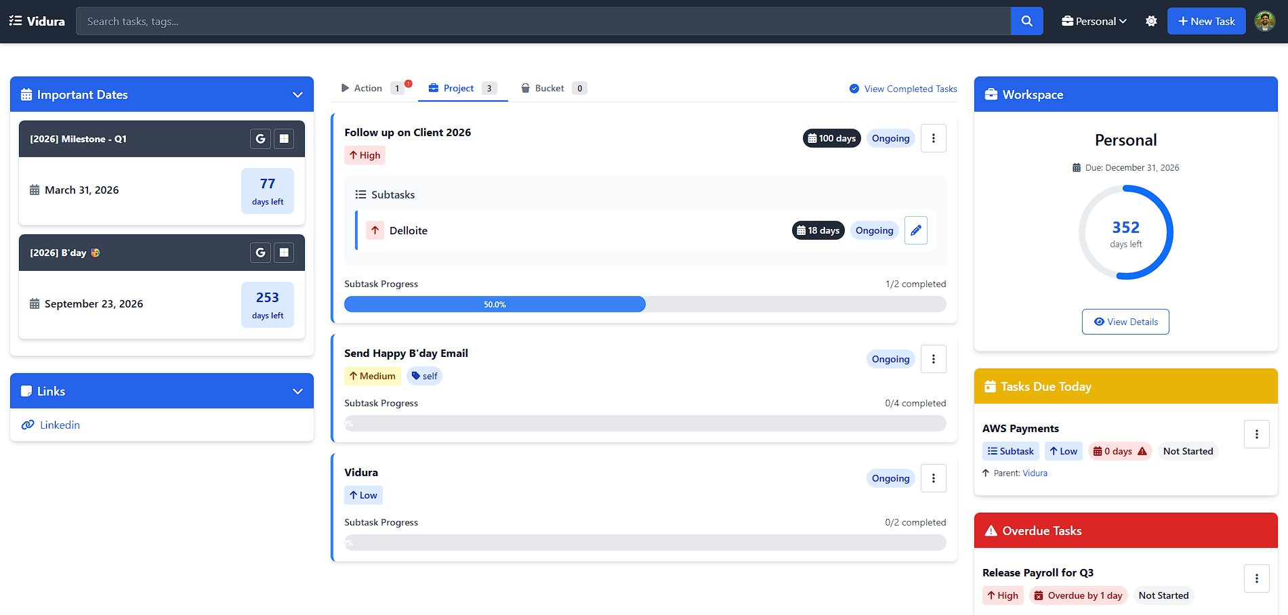Screen dimensions: 1288x615
Task: Click the search magnifier icon
Action: (x=1026, y=21)
